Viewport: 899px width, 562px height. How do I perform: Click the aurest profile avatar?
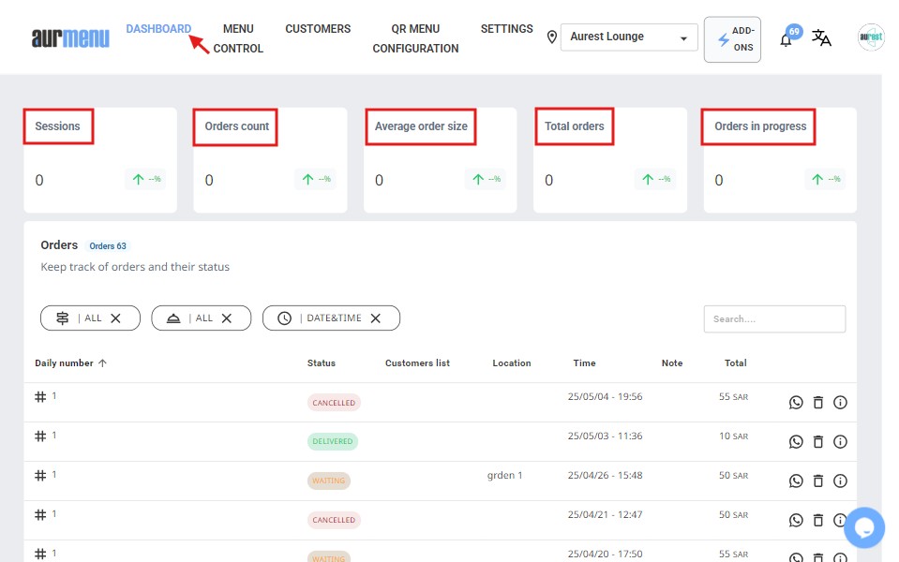point(871,37)
